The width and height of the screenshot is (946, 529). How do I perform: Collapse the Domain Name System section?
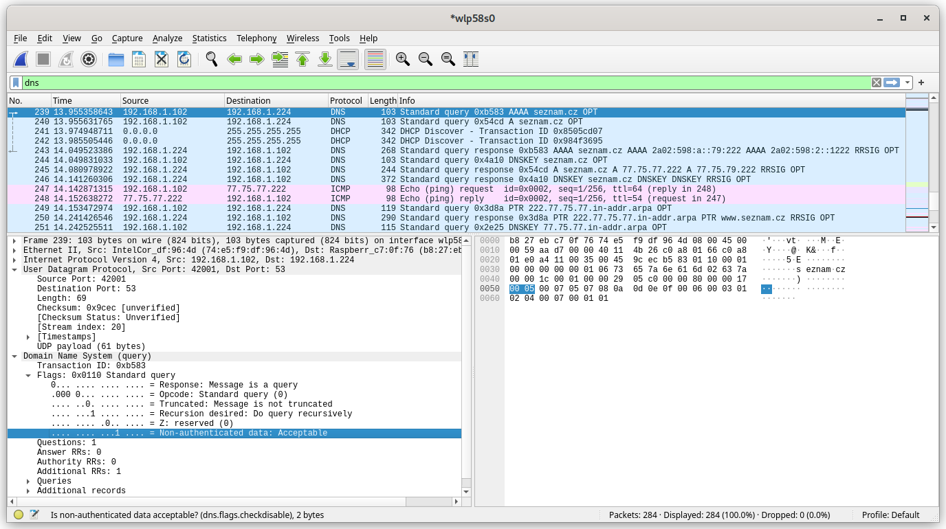14,356
